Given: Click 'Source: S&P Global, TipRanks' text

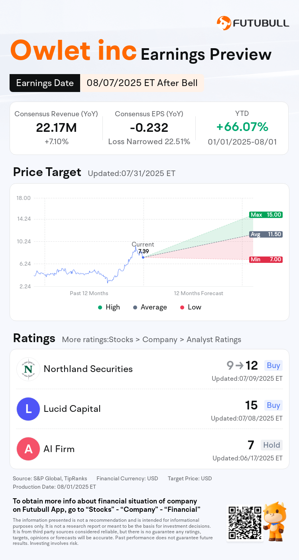Looking at the screenshot, I should tap(50, 478).
